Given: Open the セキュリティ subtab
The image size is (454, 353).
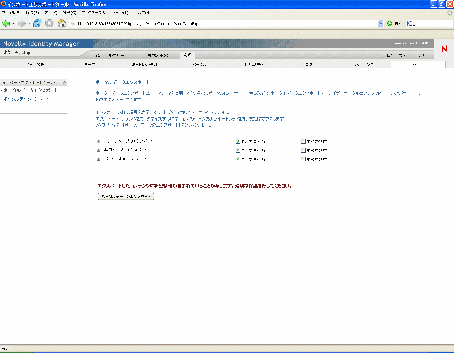Looking at the screenshot, I should pyautogui.click(x=254, y=65).
